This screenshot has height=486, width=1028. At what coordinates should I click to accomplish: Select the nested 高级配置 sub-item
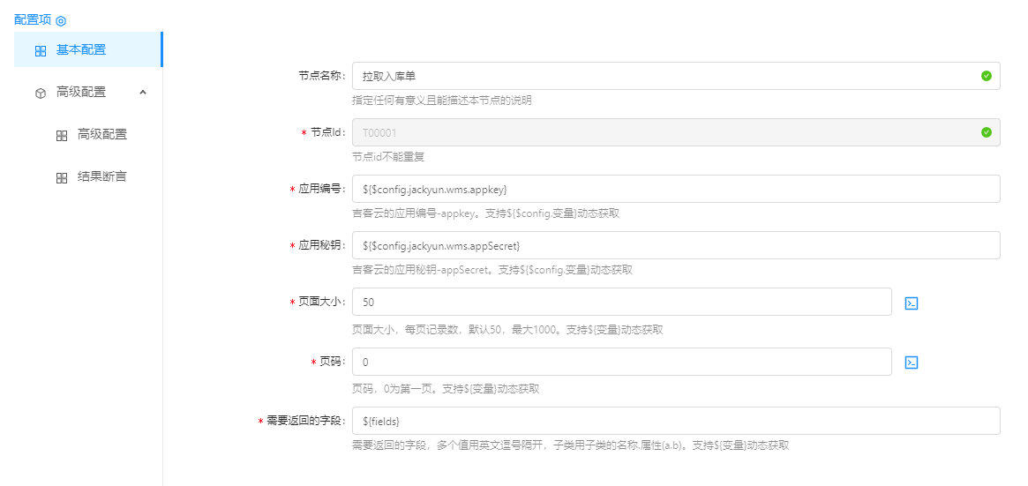point(101,134)
